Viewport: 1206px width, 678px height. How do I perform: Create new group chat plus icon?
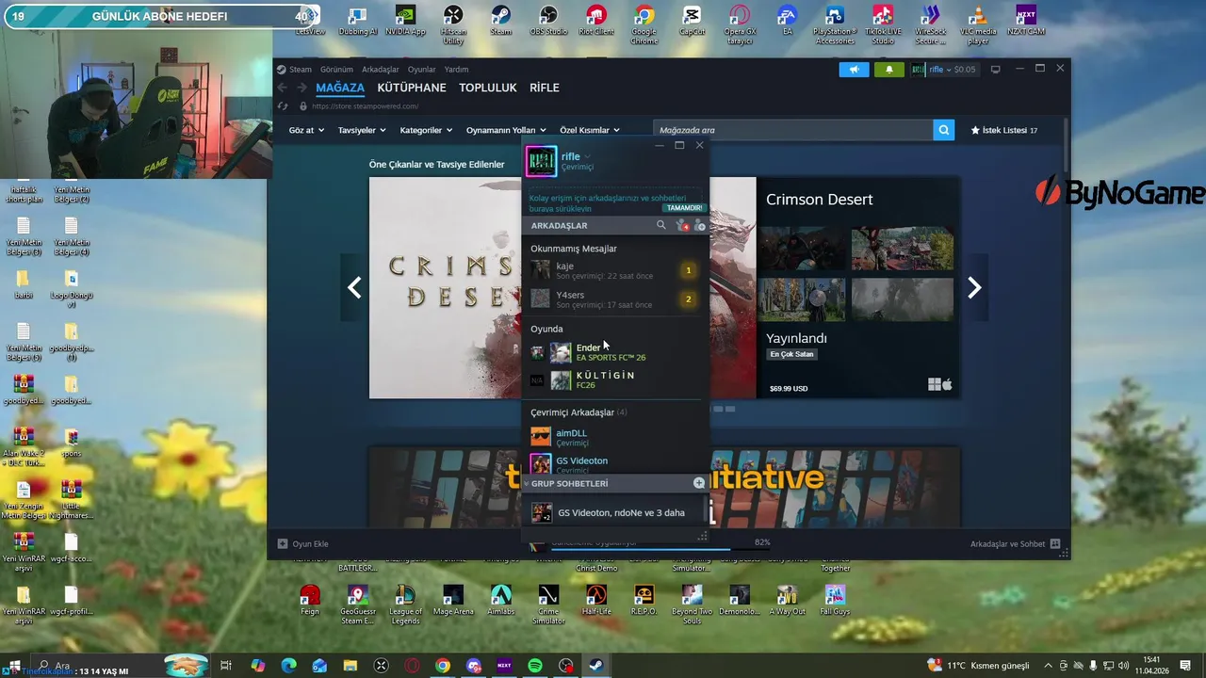[699, 483]
